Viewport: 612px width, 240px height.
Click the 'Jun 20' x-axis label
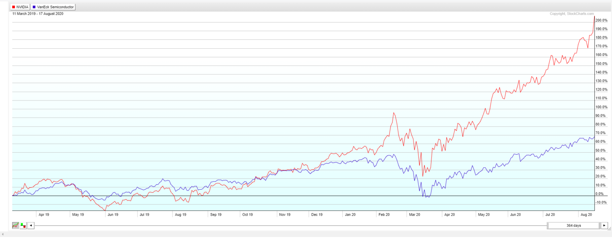516,214
